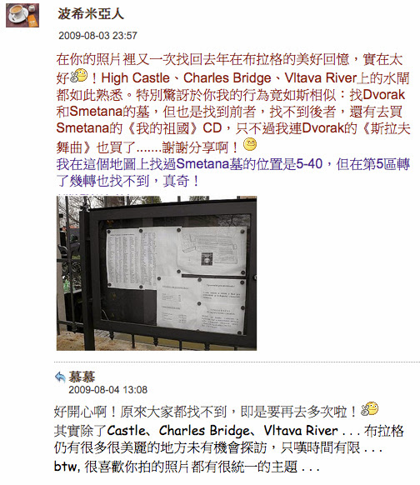Click the purple 5-40 grave position text
Screen dimensions: 420x485
(309, 164)
